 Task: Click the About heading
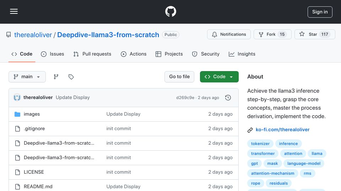pos(255,77)
